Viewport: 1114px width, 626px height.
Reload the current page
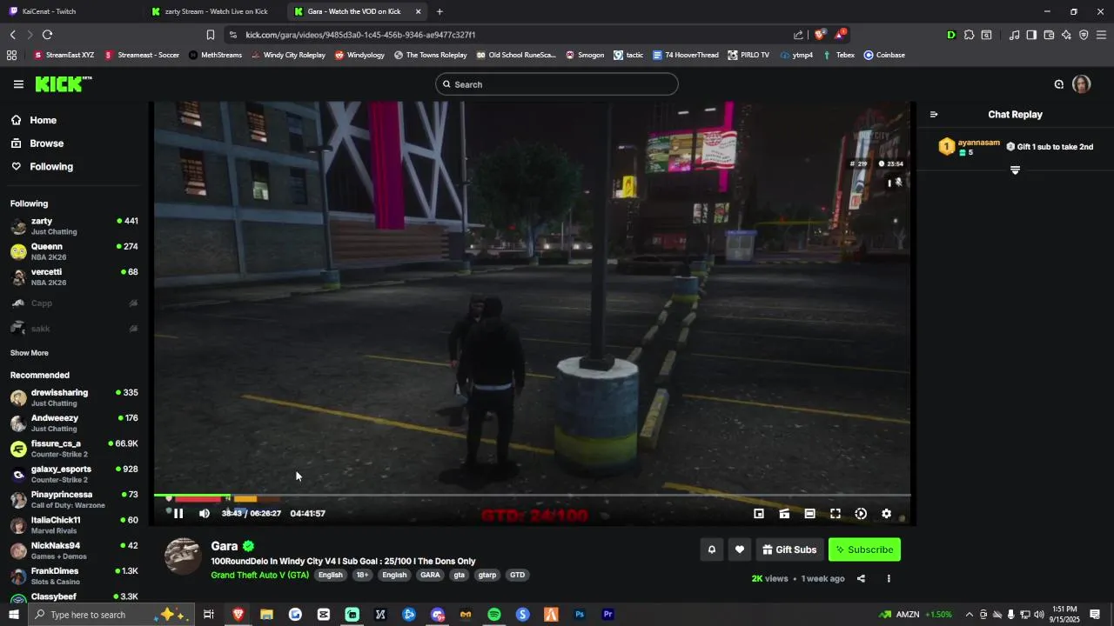click(47, 35)
